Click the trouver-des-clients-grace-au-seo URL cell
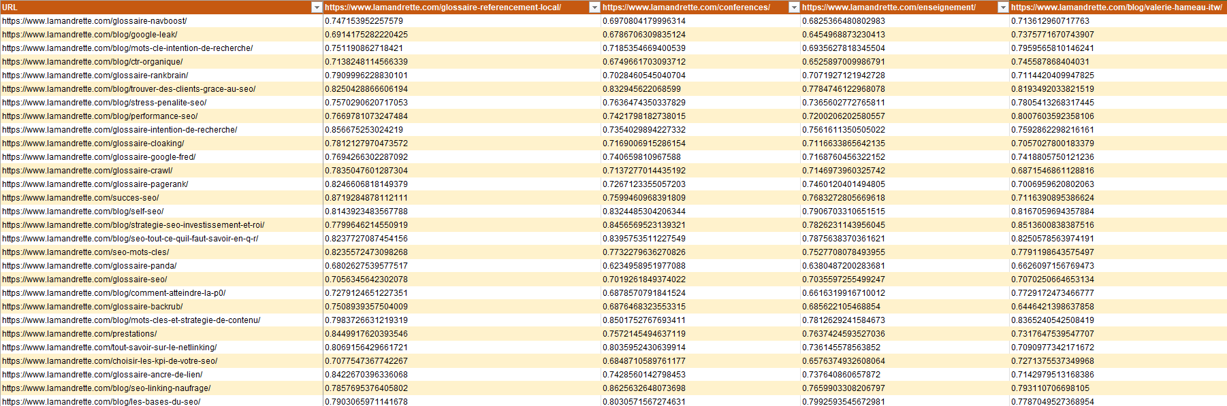 pos(161,89)
